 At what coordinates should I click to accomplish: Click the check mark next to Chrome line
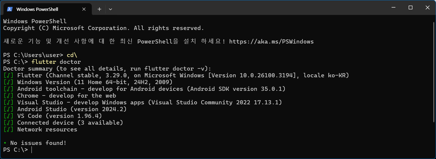pos(8,96)
